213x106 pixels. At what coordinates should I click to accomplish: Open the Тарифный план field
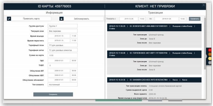tap(63, 45)
